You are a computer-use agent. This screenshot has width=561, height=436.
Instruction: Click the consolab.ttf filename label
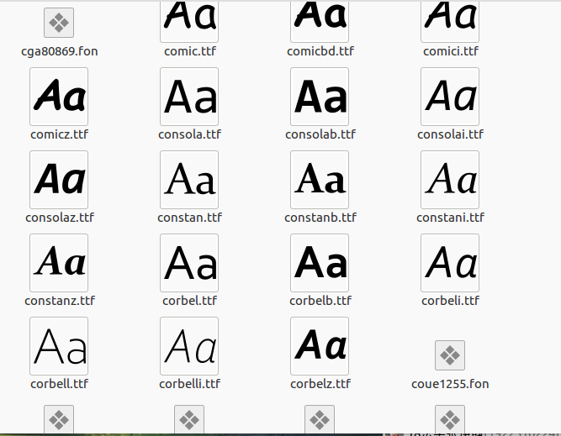point(320,134)
